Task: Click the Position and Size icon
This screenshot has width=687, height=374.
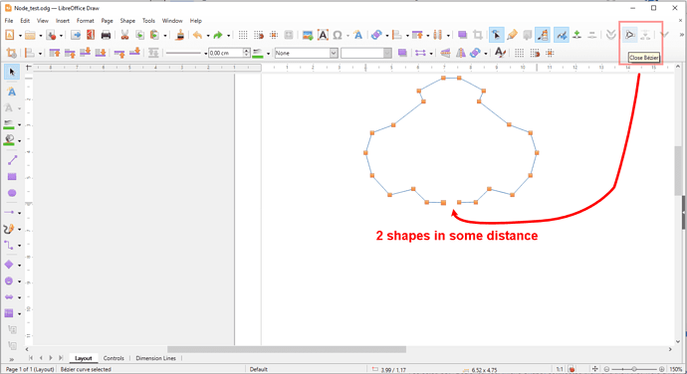Action: click(x=11, y=53)
